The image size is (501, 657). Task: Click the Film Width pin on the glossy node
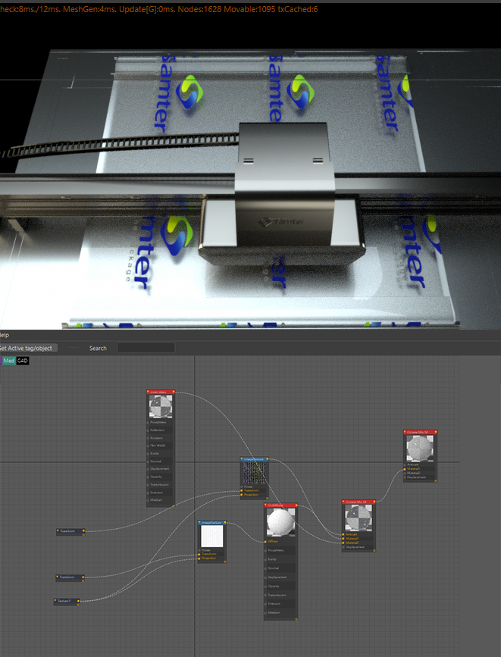(148, 446)
